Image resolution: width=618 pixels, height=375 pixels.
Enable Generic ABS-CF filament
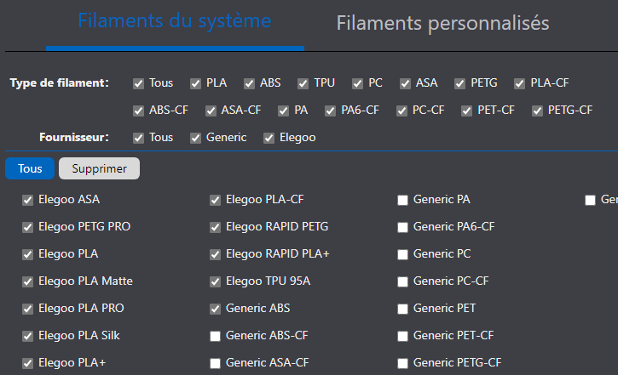pos(216,336)
